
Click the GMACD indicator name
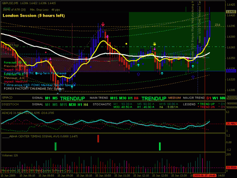pyautogui.click(x=7, y=98)
